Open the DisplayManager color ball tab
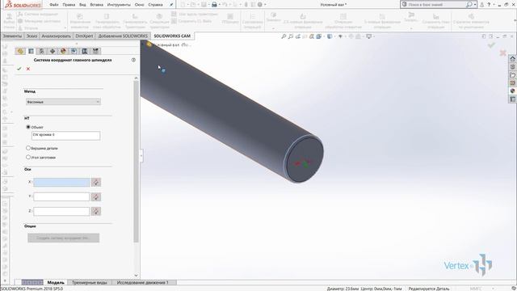 pyautogui.click(x=63, y=51)
